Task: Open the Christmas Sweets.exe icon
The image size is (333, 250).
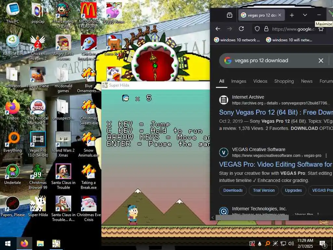Action: (88, 112)
